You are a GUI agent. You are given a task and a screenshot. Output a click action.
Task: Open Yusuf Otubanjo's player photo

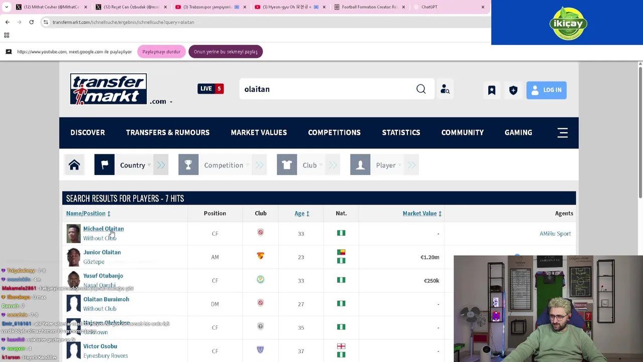[73, 281]
